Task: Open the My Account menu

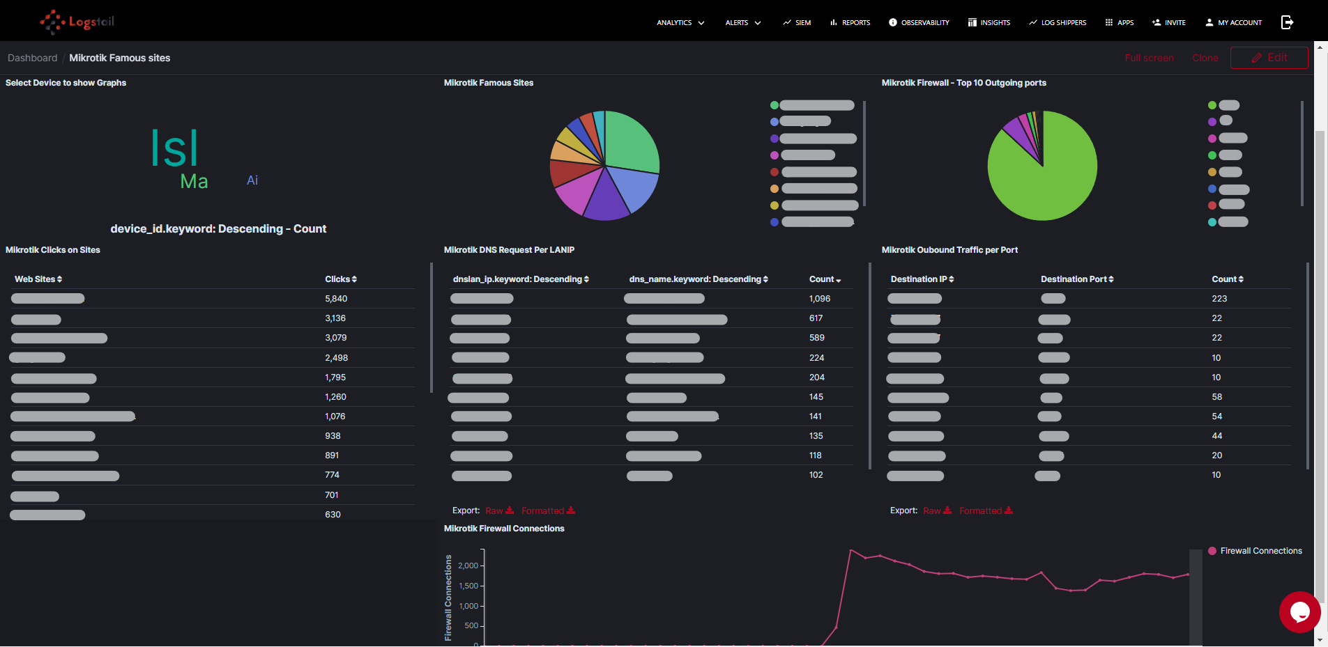Action: point(1233,22)
